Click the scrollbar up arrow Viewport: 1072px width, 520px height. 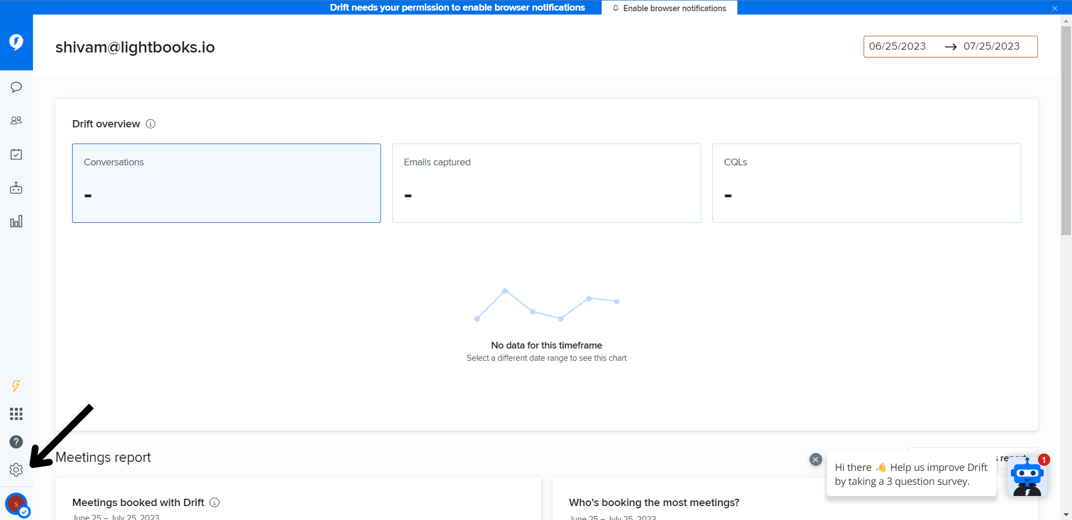[1066, 21]
